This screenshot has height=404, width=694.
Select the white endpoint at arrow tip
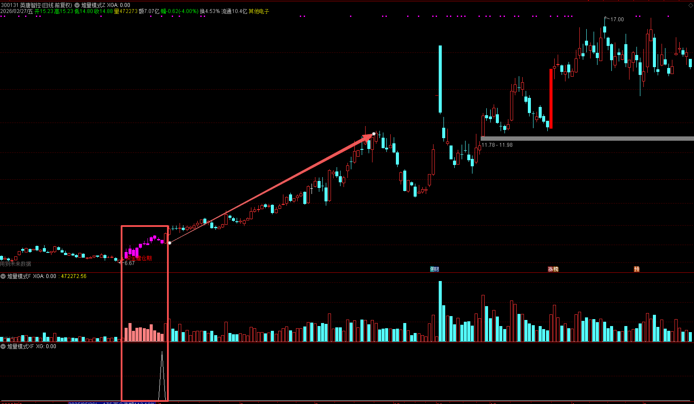[x=374, y=134]
